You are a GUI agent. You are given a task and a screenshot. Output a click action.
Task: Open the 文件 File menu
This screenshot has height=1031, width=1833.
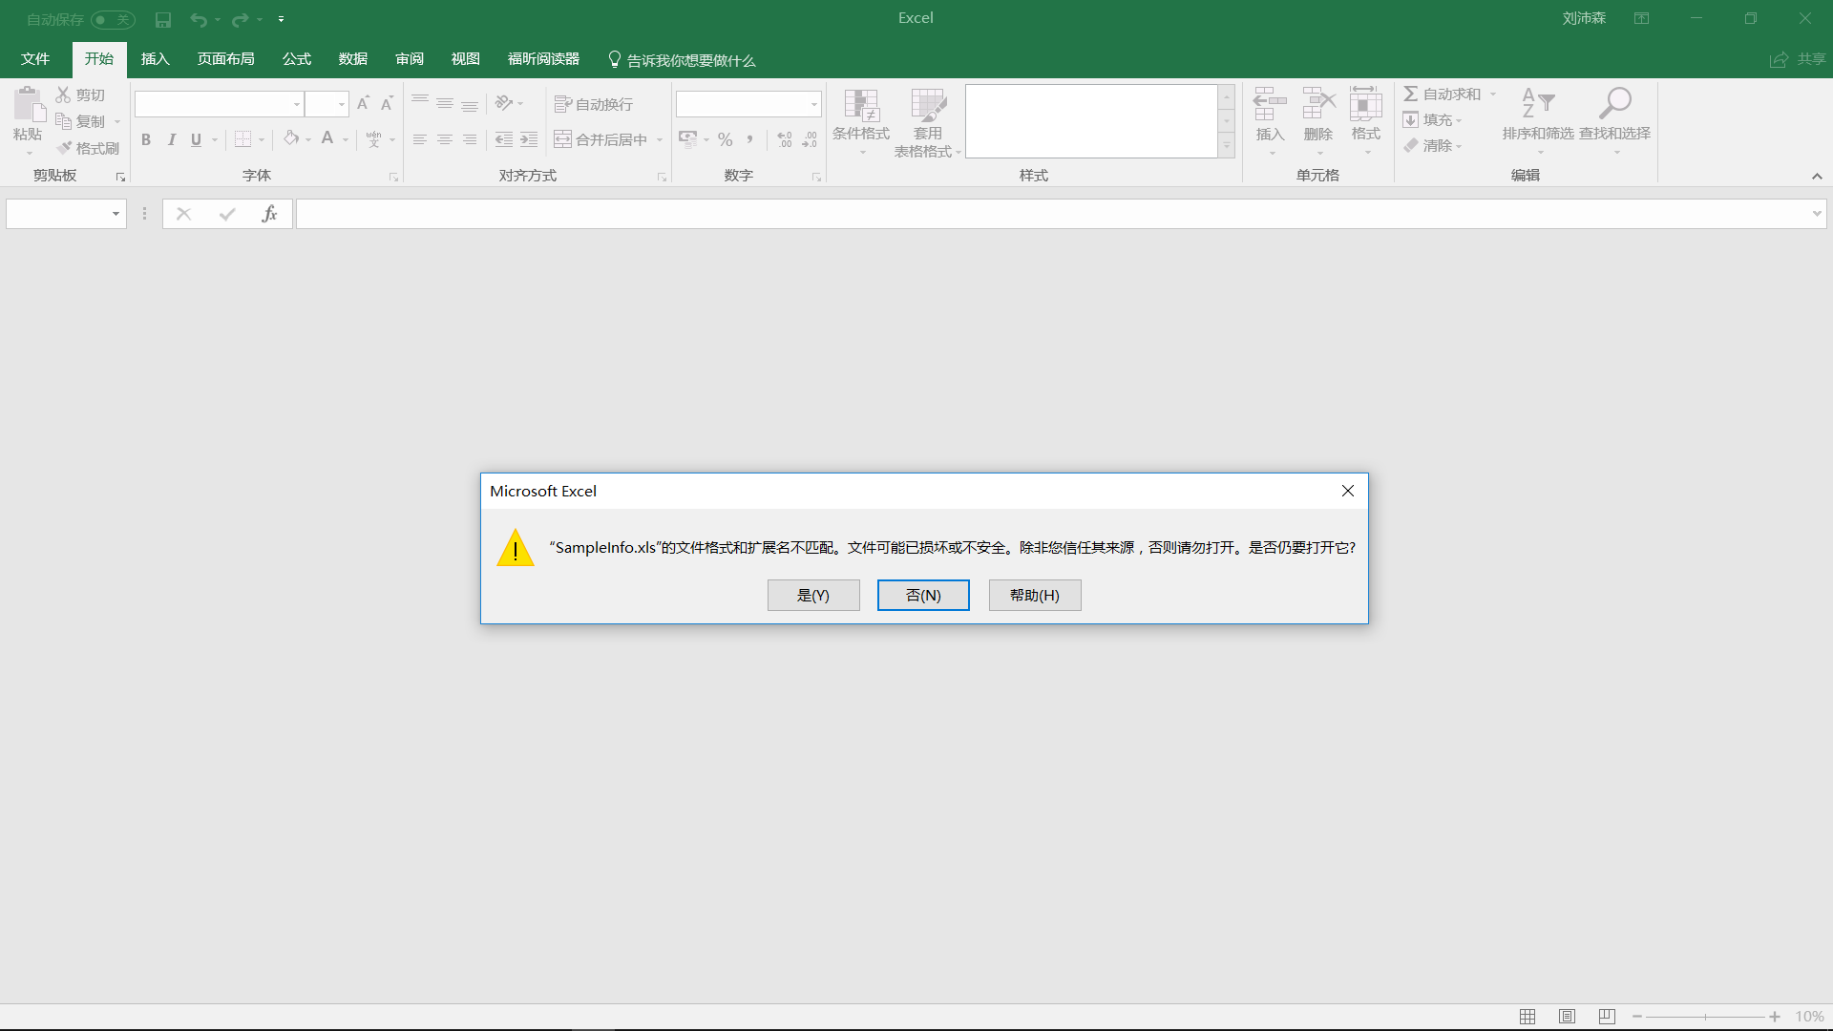pos(35,59)
